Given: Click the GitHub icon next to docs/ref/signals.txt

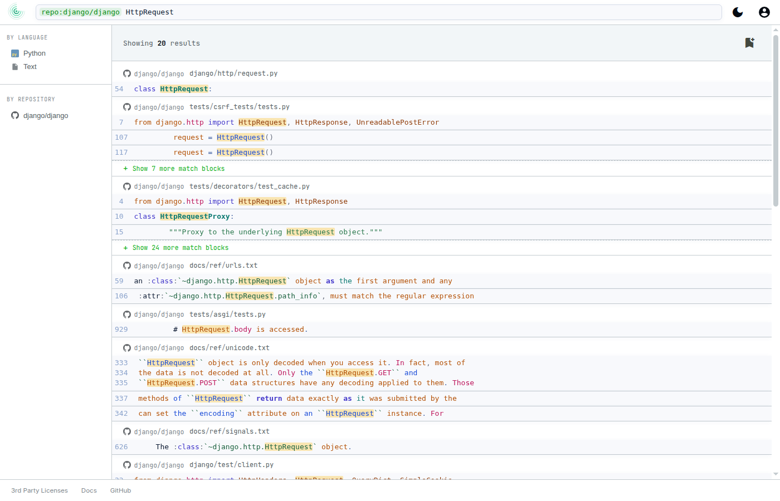Looking at the screenshot, I should [x=127, y=431].
